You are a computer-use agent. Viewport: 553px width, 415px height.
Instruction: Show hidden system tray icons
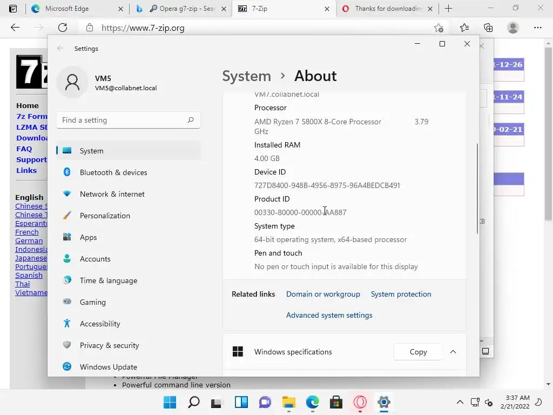click(460, 402)
